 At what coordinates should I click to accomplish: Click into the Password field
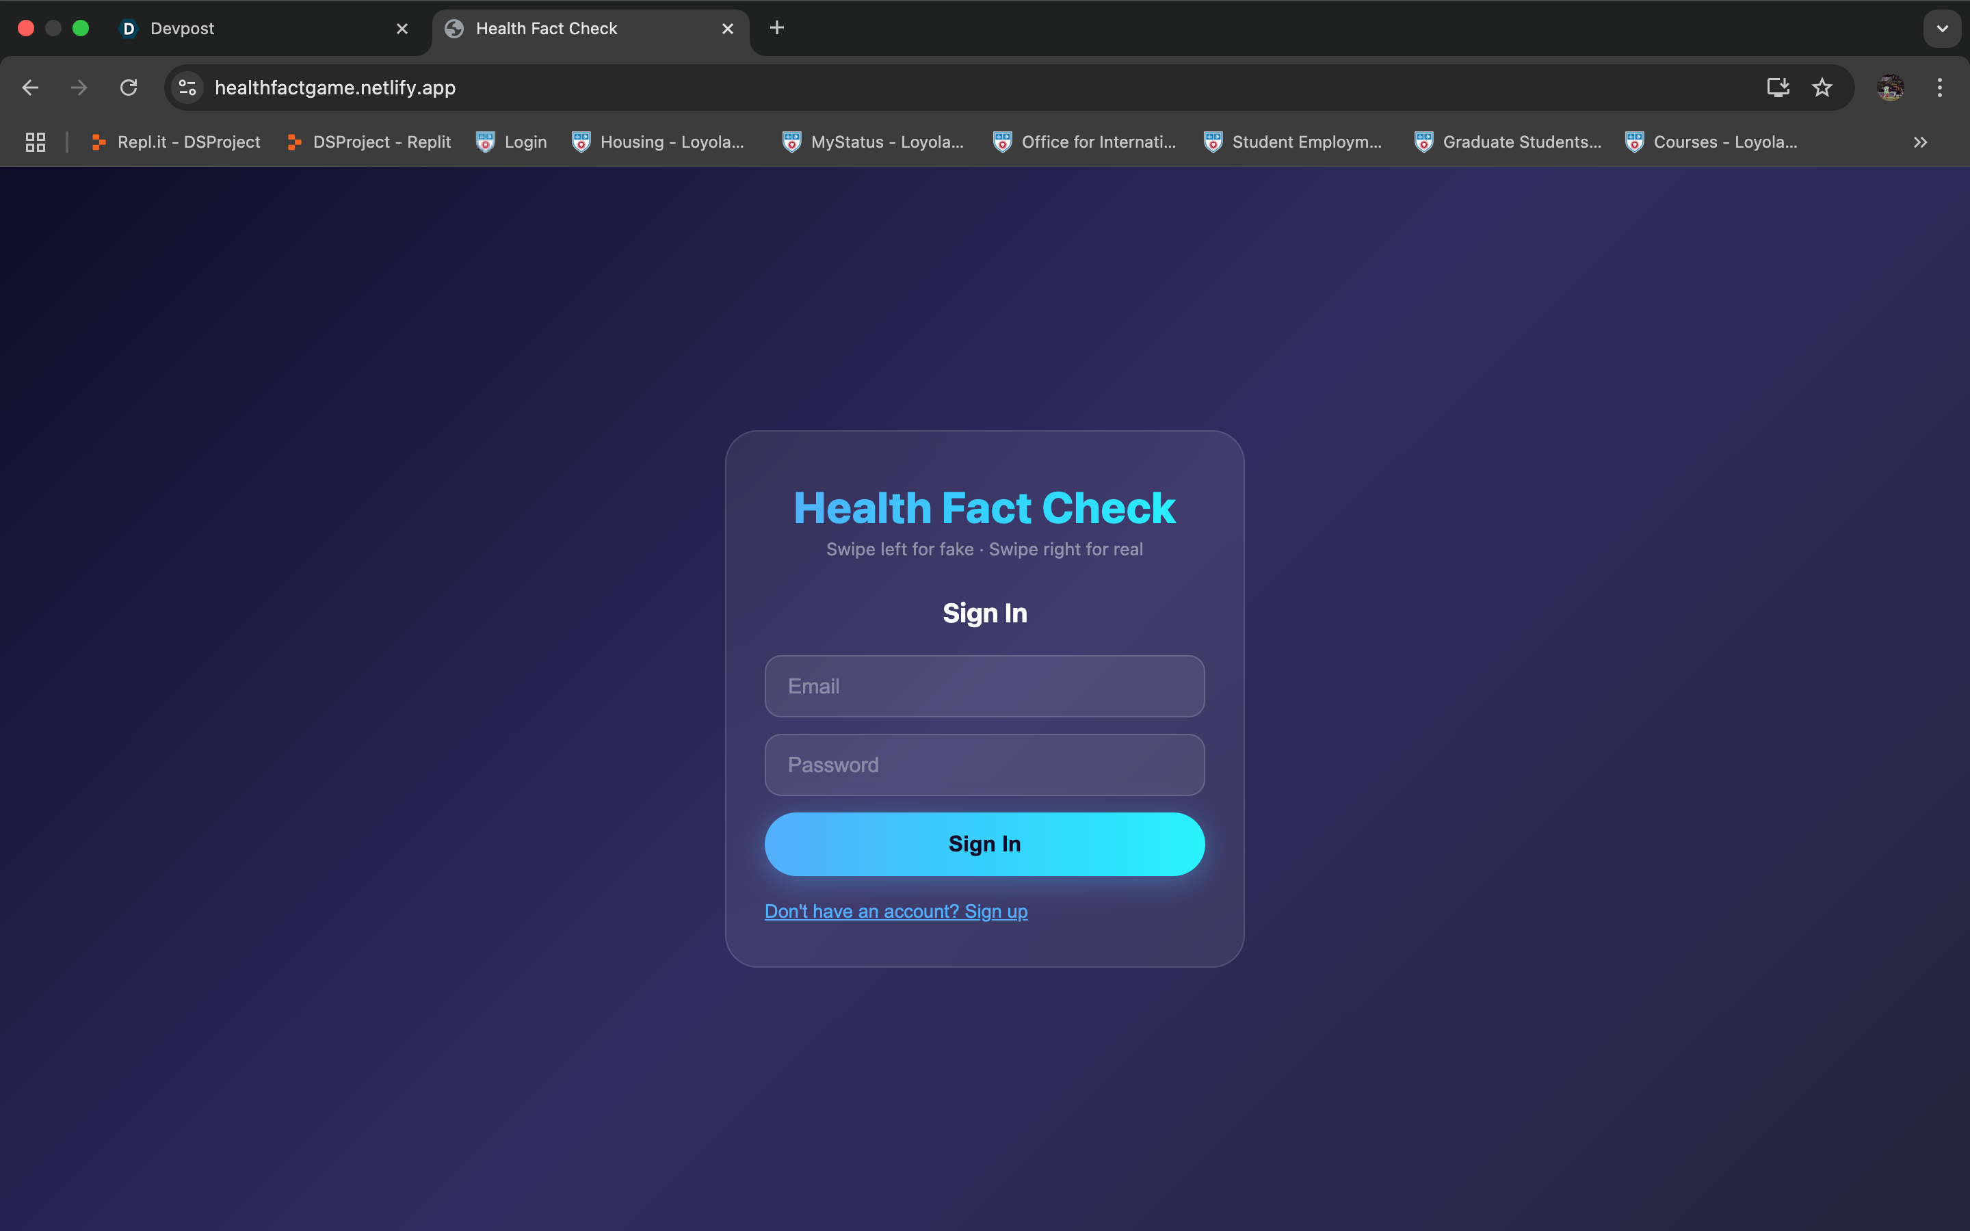[984, 765]
